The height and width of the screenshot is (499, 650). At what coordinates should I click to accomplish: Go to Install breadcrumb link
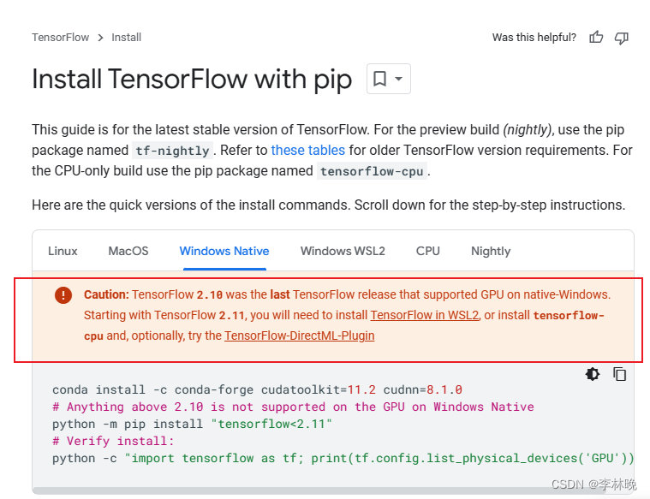tap(127, 38)
